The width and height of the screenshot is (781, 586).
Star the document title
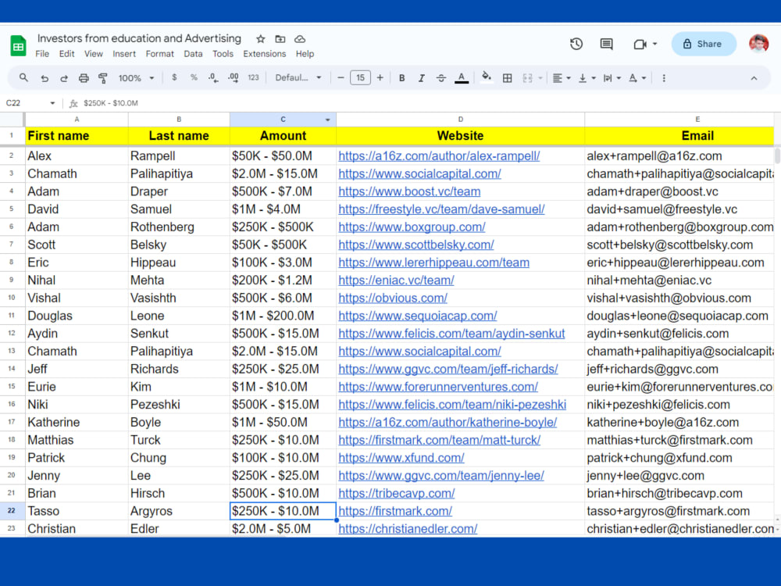(x=261, y=39)
